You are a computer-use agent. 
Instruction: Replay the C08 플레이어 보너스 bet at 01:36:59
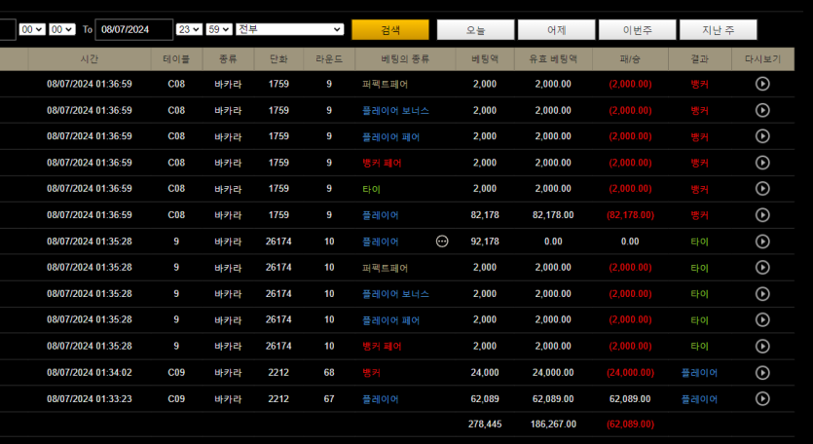[x=762, y=110]
